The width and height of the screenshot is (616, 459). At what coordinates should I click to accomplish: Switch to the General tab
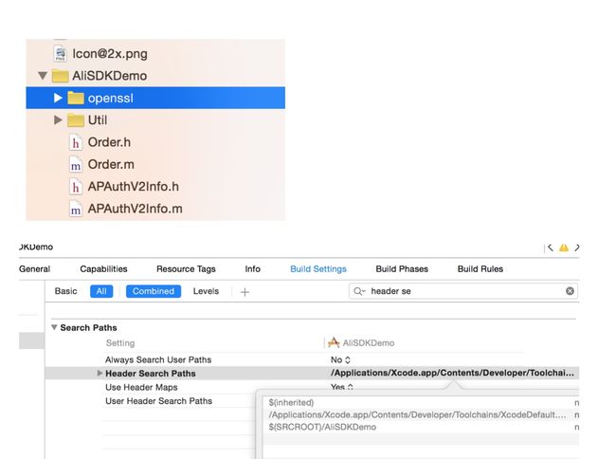tap(34, 269)
